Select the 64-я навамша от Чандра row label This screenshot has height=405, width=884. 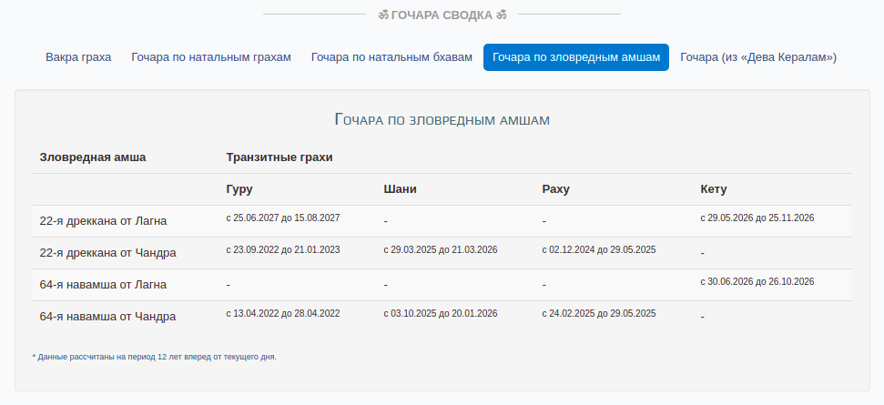[x=107, y=317]
